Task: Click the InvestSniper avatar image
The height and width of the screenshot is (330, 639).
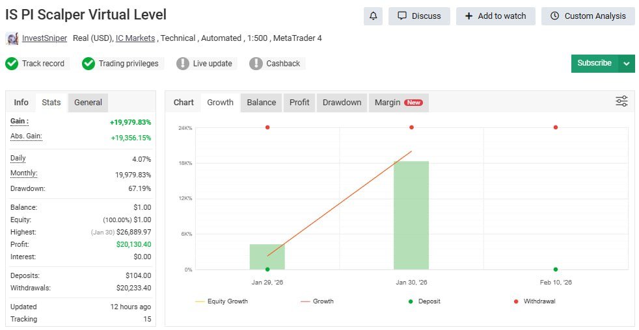Action: [12, 39]
